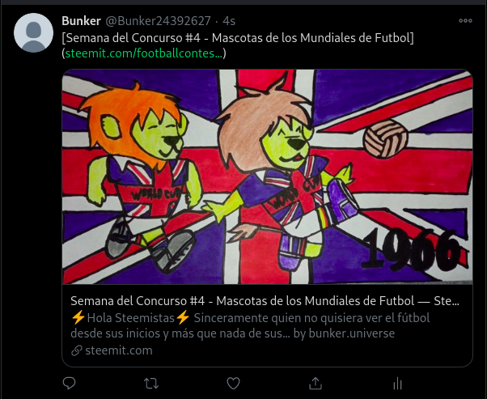Retweet this post using the arrows icon
Viewport: 487px width, 399px height.
point(151,383)
